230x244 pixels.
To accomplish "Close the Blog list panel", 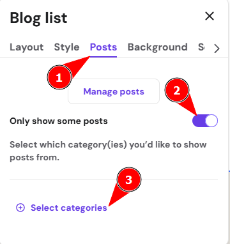I will coord(210,16).
